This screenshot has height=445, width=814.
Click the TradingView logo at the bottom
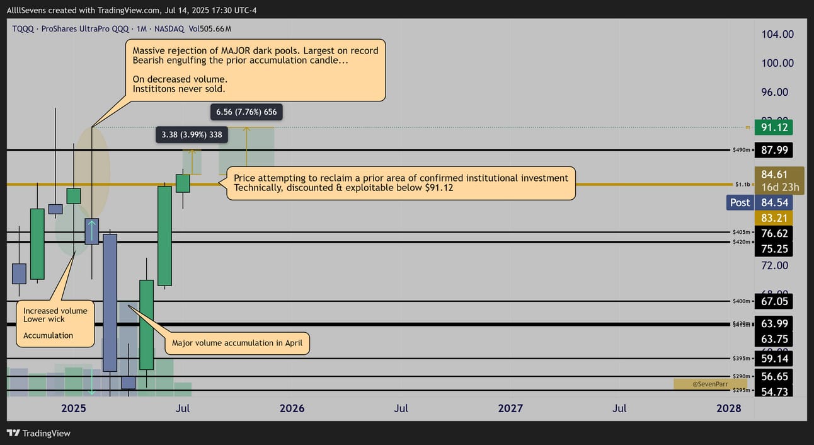(x=39, y=433)
